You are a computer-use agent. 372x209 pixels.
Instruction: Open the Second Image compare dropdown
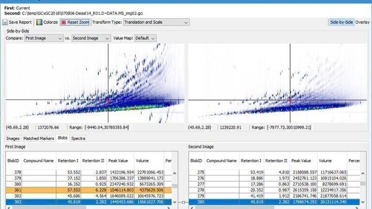[x=91, y=38]
